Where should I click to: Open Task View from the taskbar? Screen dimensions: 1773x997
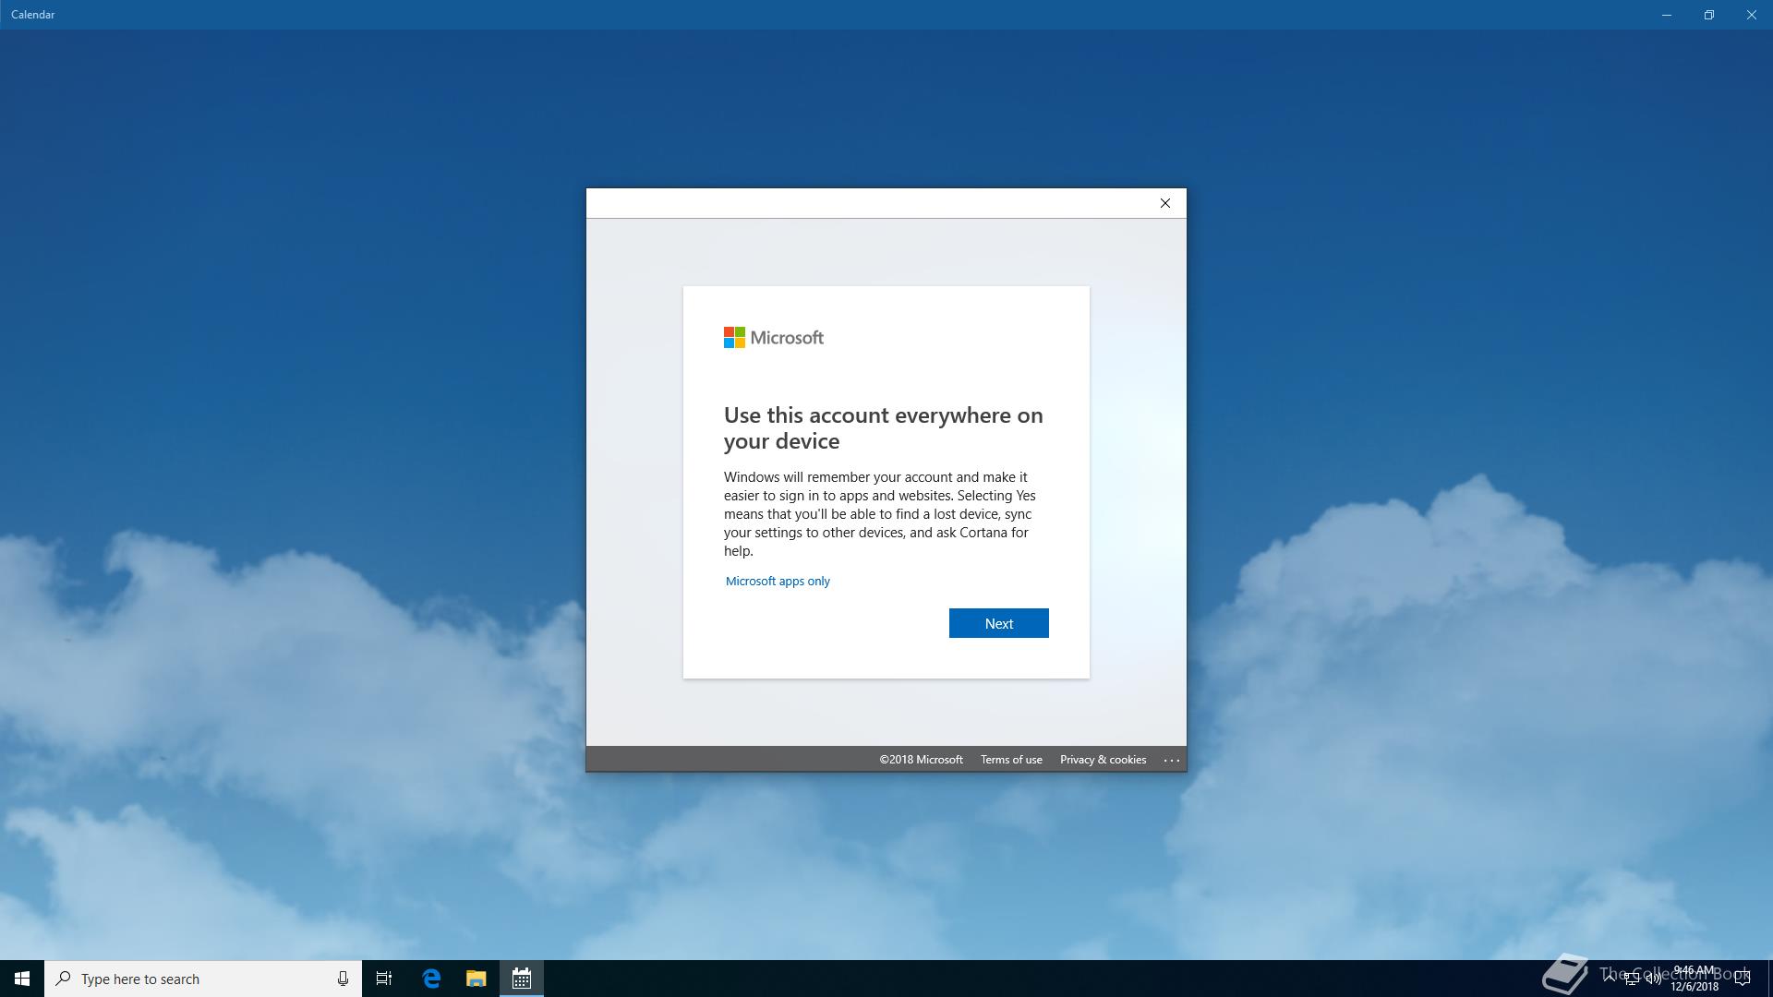(384, 979)
